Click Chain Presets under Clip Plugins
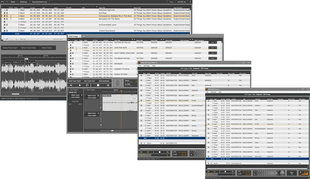The image size is (310, 179). (75, 97)
